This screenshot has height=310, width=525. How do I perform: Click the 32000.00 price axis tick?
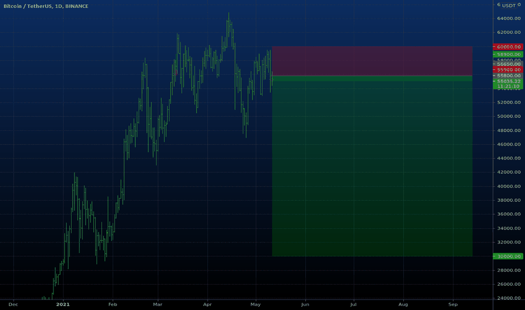509,242
